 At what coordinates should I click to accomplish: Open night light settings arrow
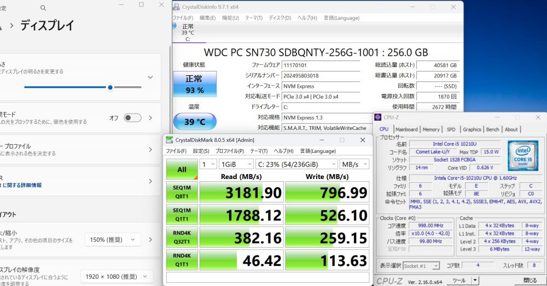click(150, 118)
